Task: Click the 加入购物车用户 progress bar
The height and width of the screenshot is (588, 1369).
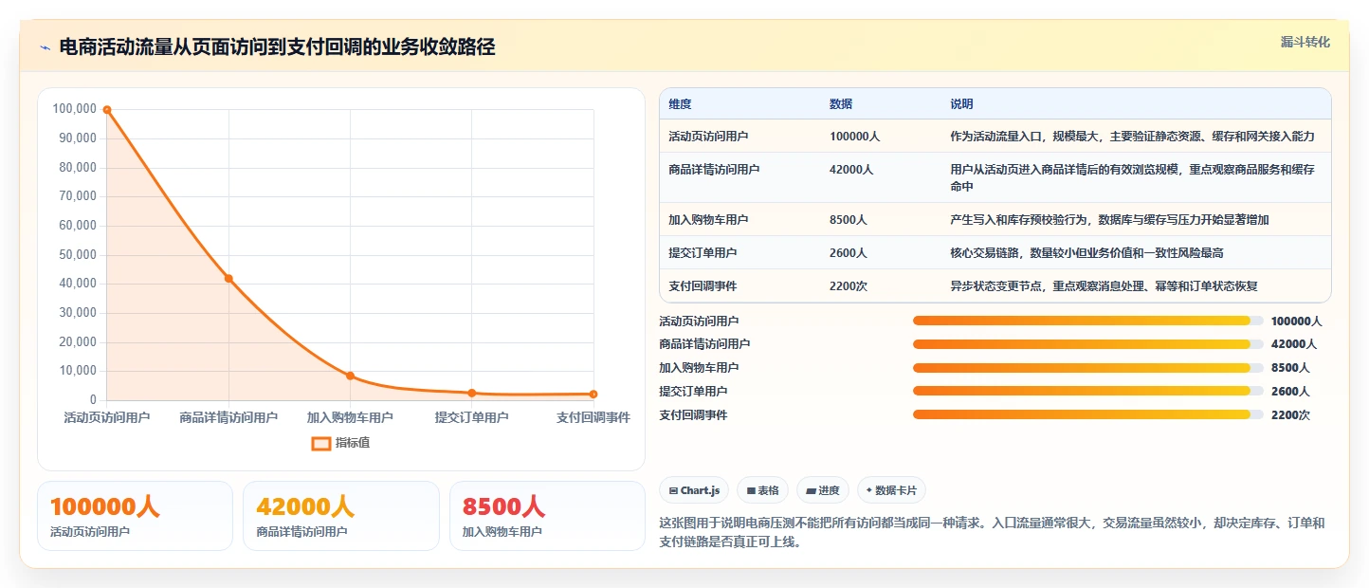Action: coord(1087,368)
